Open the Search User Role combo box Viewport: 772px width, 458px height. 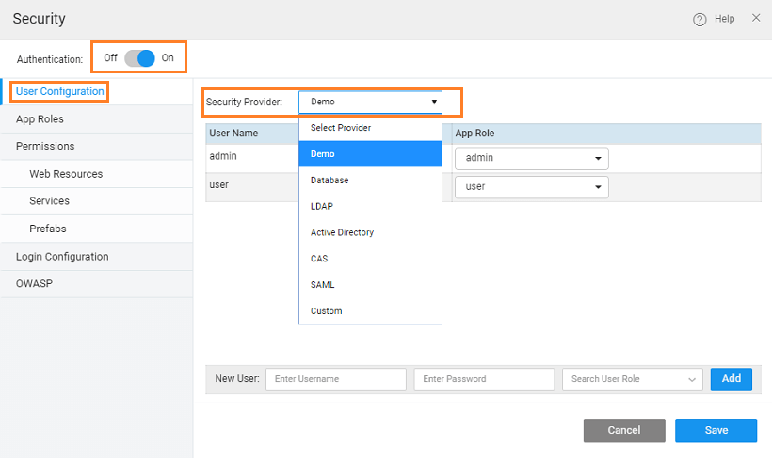coord(632,379)
